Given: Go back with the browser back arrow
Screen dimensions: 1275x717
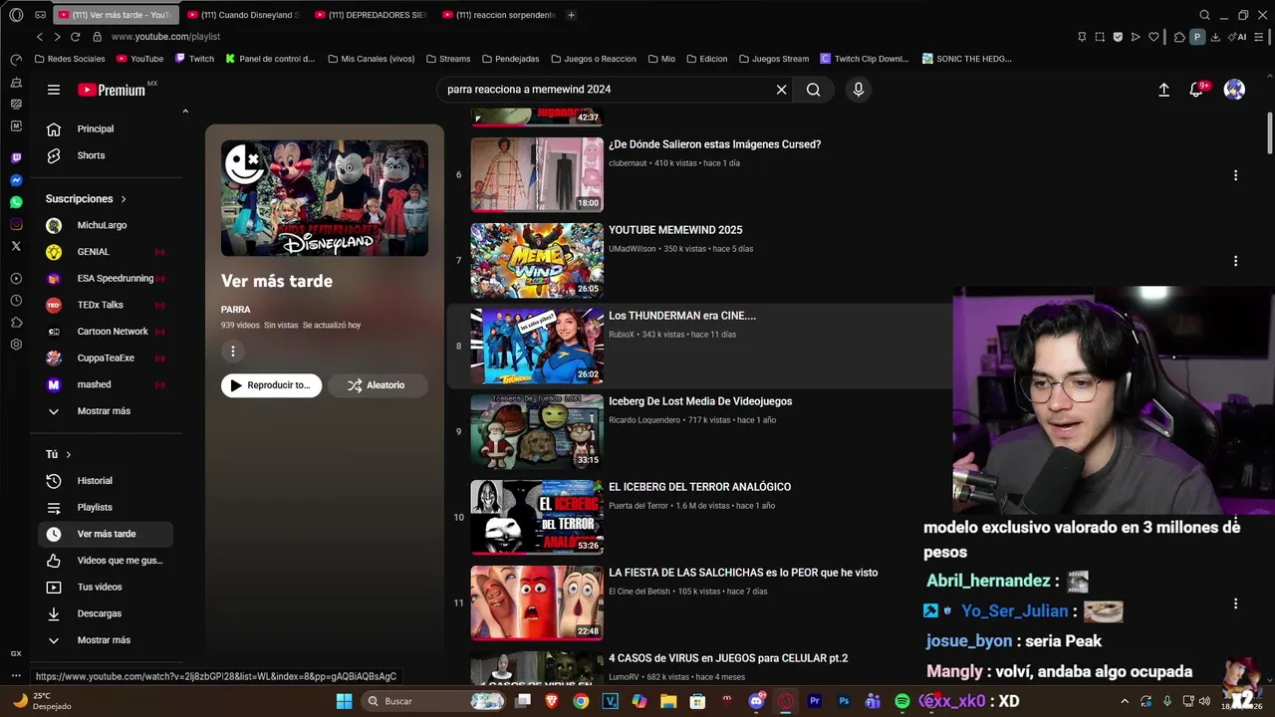Looking at the screenshot, I should point(40,37).
